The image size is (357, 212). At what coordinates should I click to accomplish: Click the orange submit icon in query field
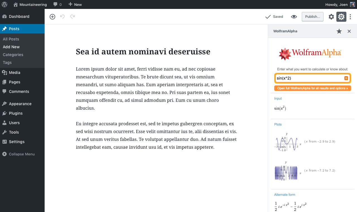[x=346, y=78]
